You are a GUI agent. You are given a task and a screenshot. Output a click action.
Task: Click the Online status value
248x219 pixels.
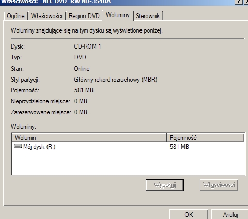pyautogui.click(x=82, y=69)
